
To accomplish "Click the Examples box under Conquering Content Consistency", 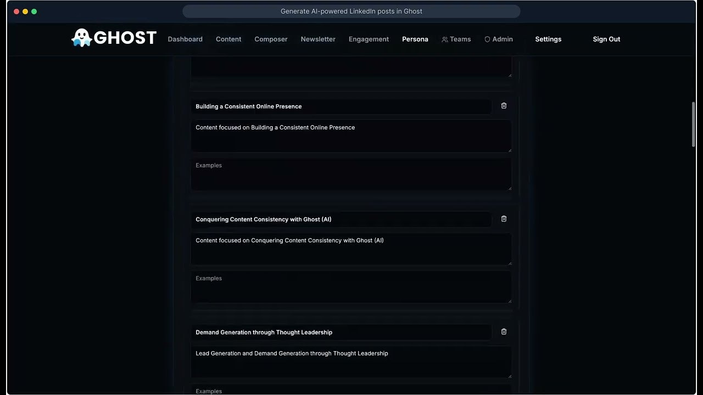I will [351, 287].
